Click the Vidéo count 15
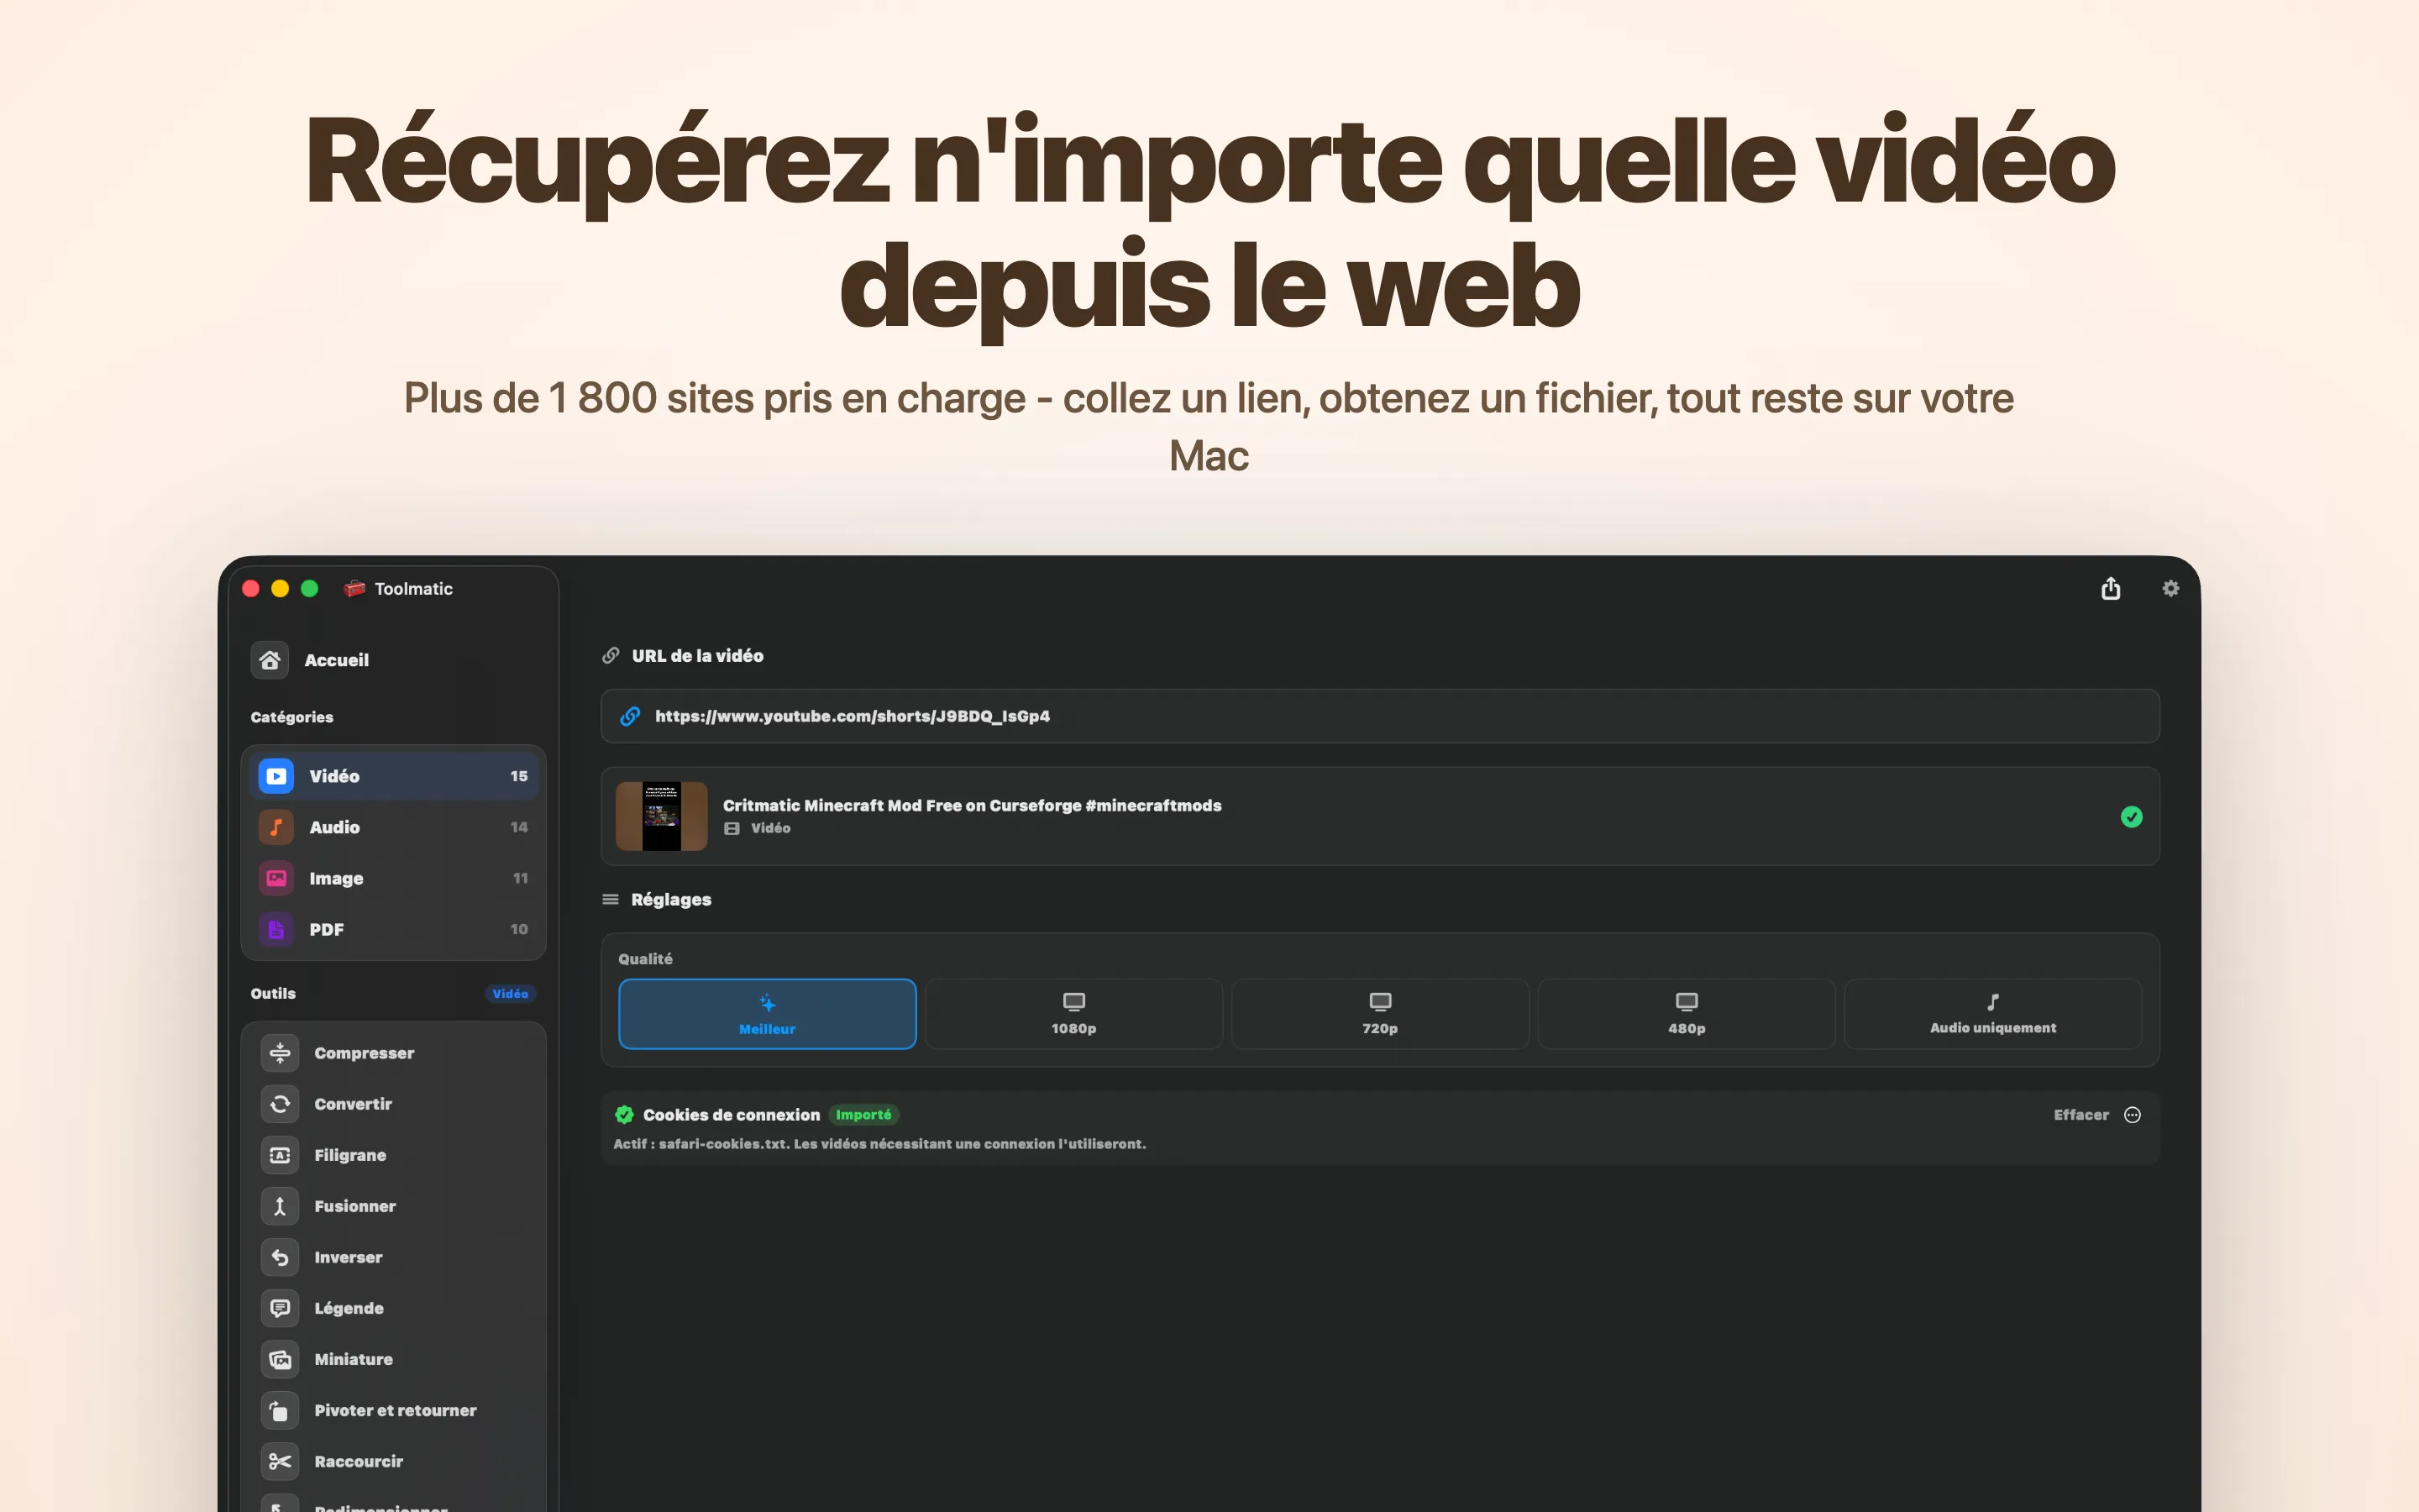This screenshot has width=2419, height=1512. (519, 776)
